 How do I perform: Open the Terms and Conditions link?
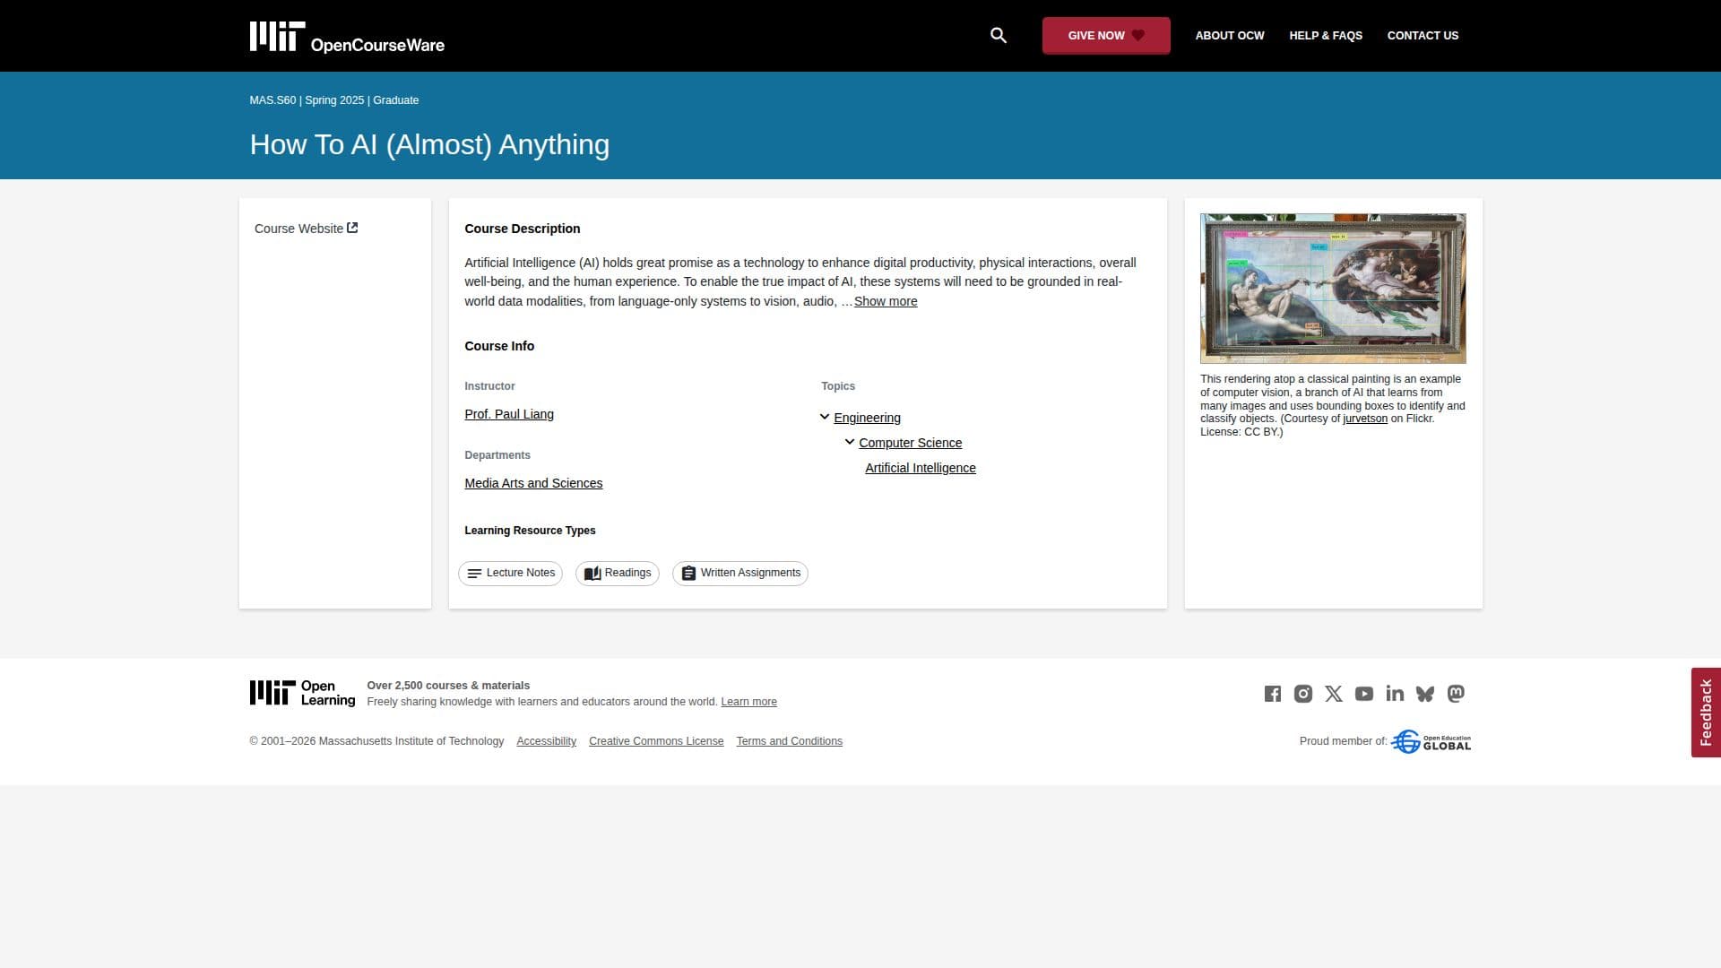[x=789, y=741]
